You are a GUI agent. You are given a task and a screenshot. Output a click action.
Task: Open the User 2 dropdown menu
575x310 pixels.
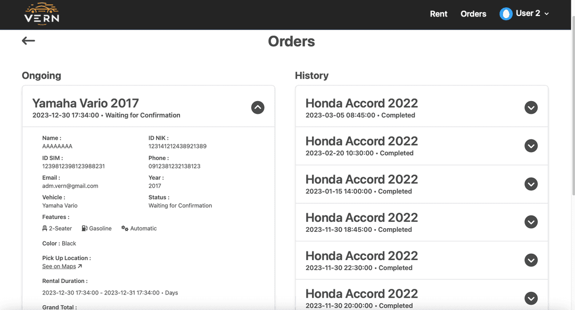(546, 14)
